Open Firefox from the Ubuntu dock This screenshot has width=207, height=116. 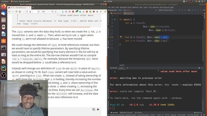click(4, 6)
